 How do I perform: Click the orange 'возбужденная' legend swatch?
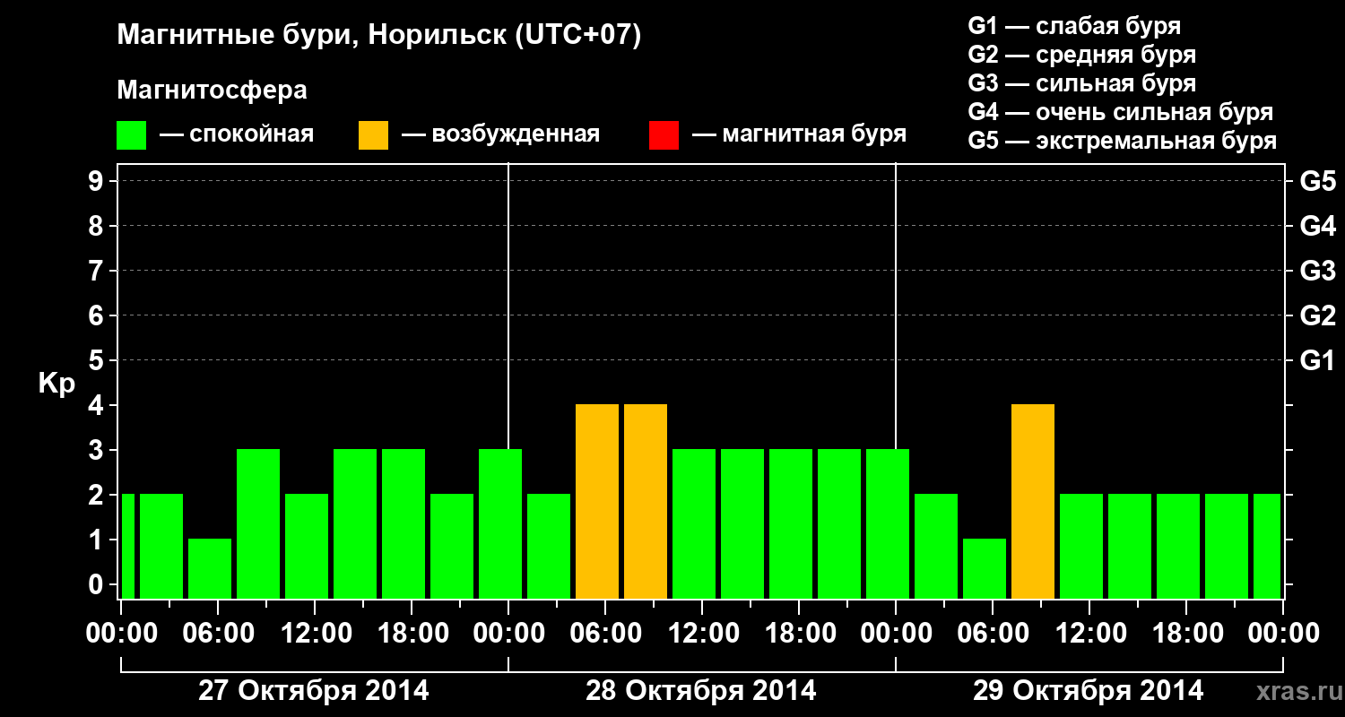point(373,135)
